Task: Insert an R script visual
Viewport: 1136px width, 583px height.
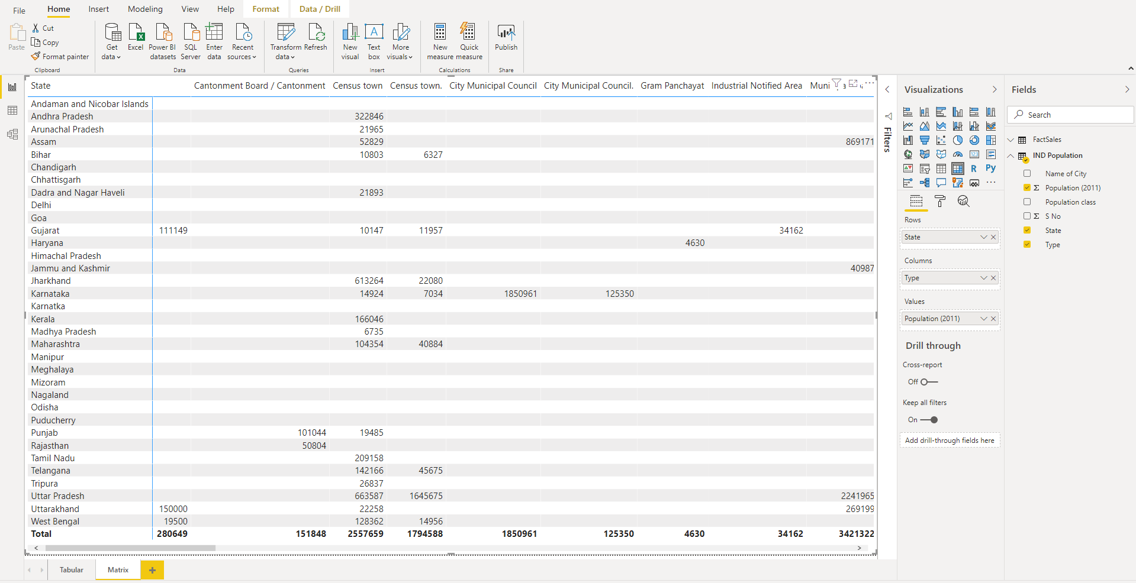Action: coord(974,169)
